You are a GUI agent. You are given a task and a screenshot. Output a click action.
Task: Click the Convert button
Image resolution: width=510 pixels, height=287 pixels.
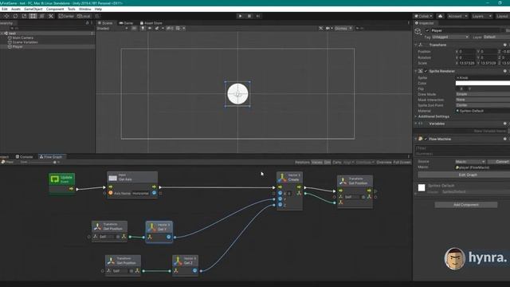coord(499,162)
